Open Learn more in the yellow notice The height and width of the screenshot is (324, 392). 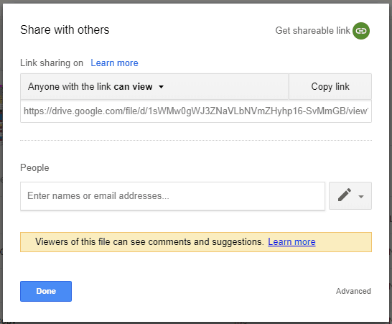pyautogui.click(x=291, y=241)
